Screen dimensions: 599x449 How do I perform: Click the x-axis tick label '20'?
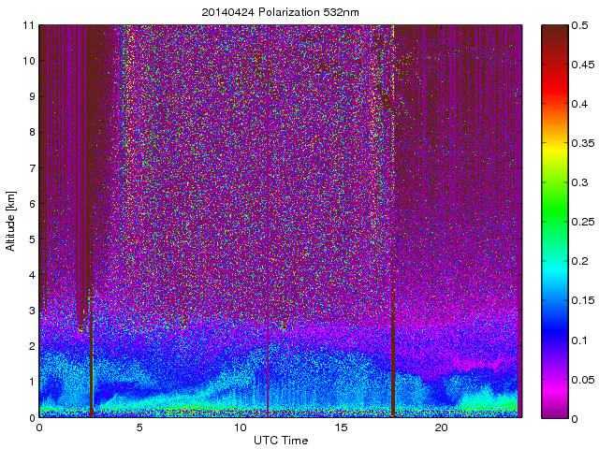coord(441,427)
